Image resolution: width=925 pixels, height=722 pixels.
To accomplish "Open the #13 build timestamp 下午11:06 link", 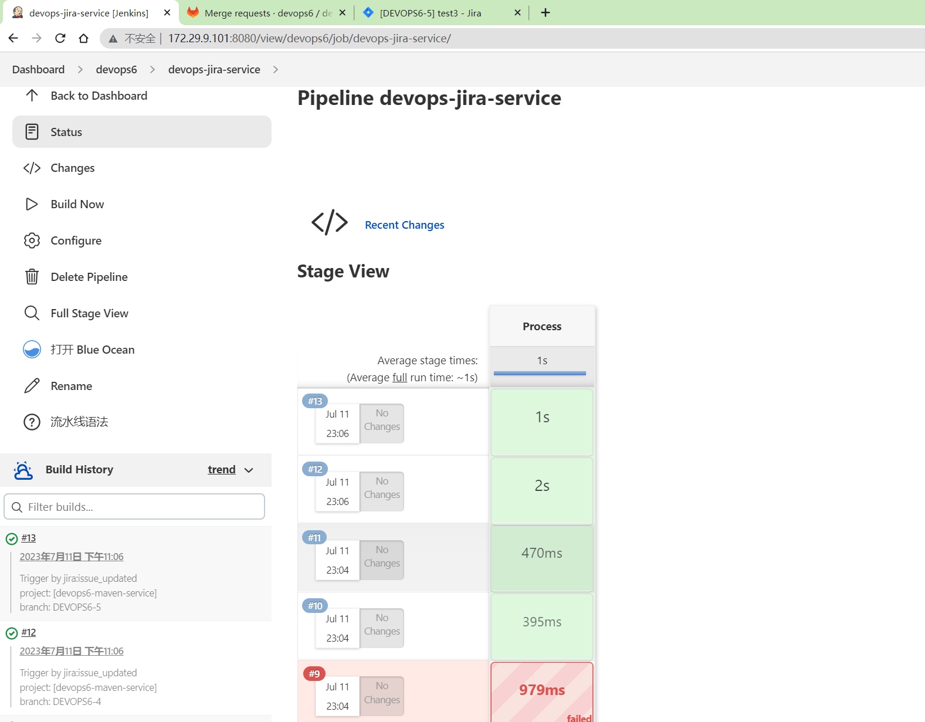I will click(72, 557).
